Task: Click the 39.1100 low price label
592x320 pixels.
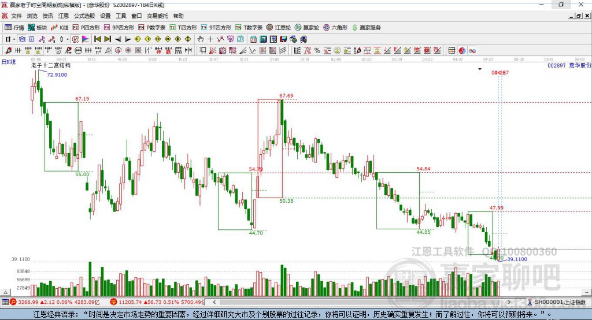Action: pyautogui.click(x=517, y=259)
